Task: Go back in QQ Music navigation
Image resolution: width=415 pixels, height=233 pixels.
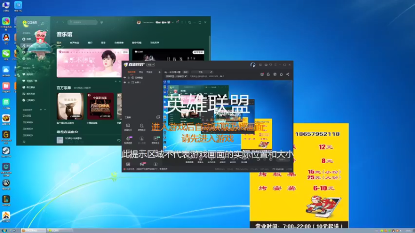Action: [x=58, y=22]
